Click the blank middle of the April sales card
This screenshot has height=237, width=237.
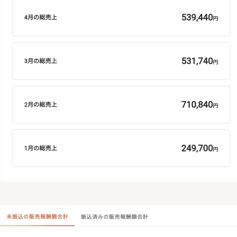[118, 17]
